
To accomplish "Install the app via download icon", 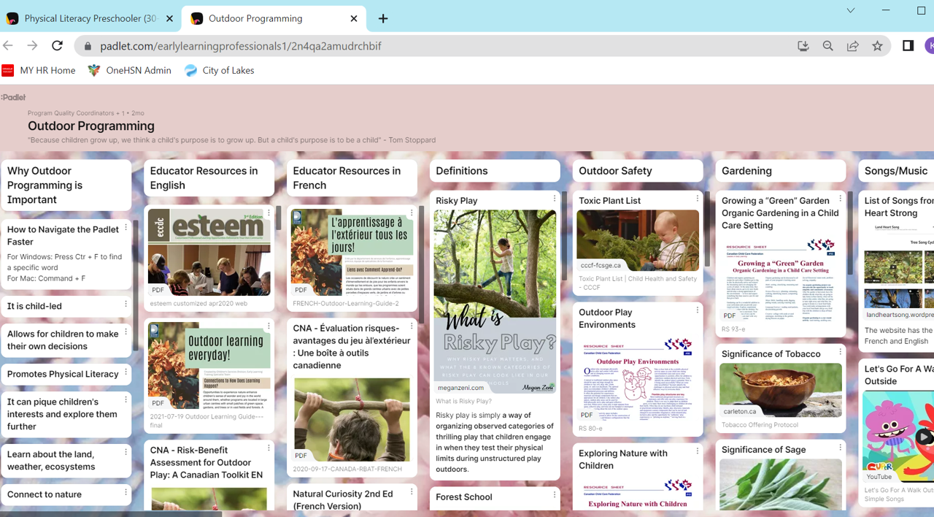I will [x=803, y=46].
